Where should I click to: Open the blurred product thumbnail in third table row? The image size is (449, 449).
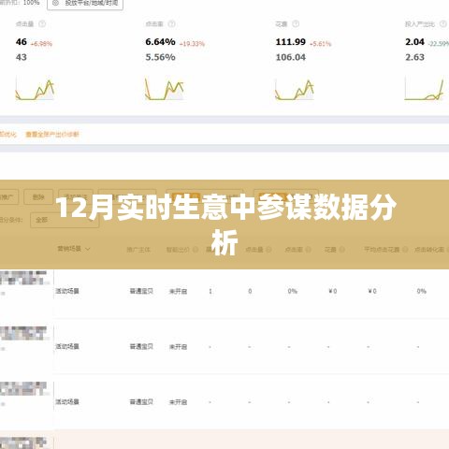pyautogui.click(x=23, y=389)
